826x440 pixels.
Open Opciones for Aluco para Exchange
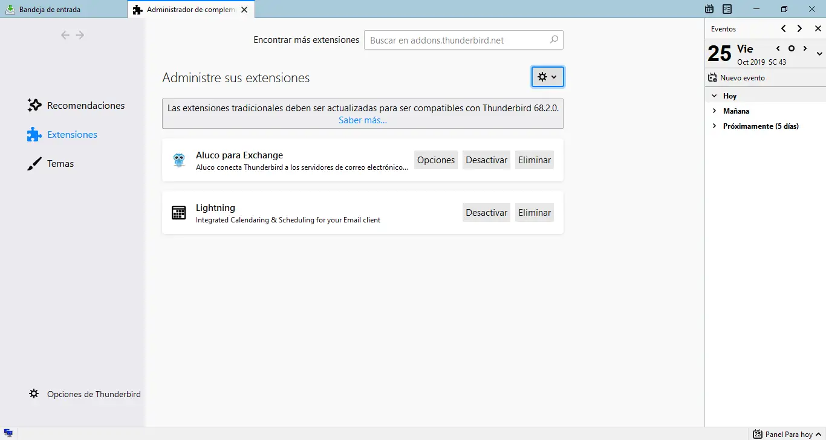point(436,160)
